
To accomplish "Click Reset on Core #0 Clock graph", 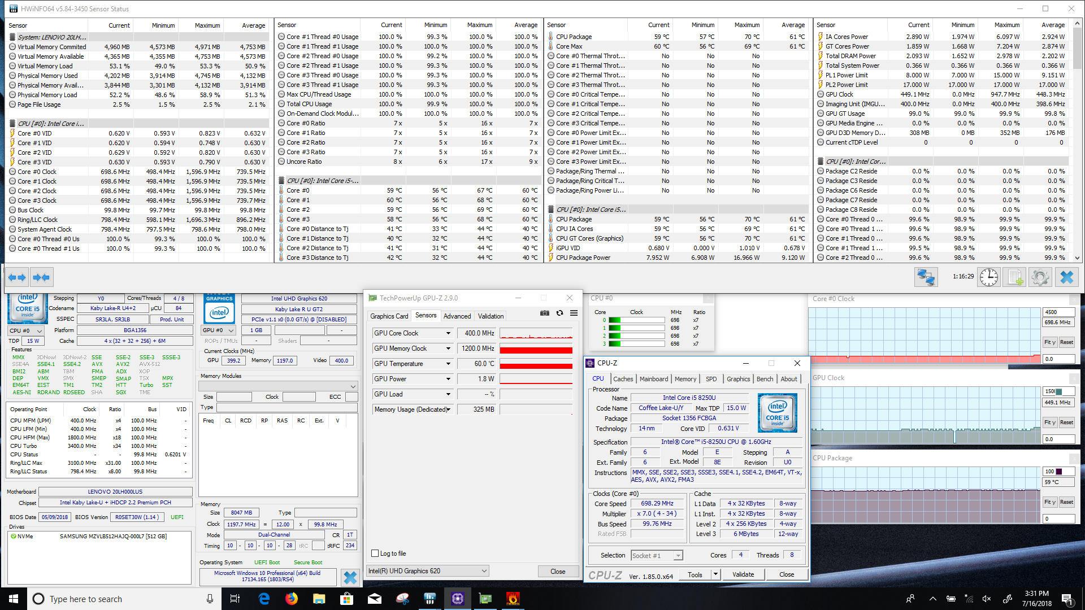I will 1066,342.
